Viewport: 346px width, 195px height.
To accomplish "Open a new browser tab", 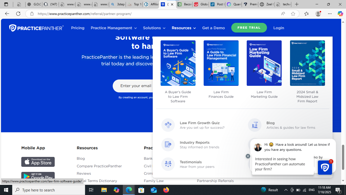I will 297,4.
